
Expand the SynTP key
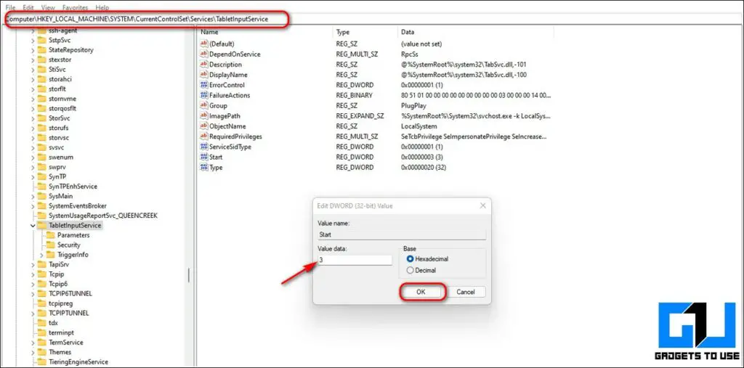pyautogui.click(x=32, y=176)
